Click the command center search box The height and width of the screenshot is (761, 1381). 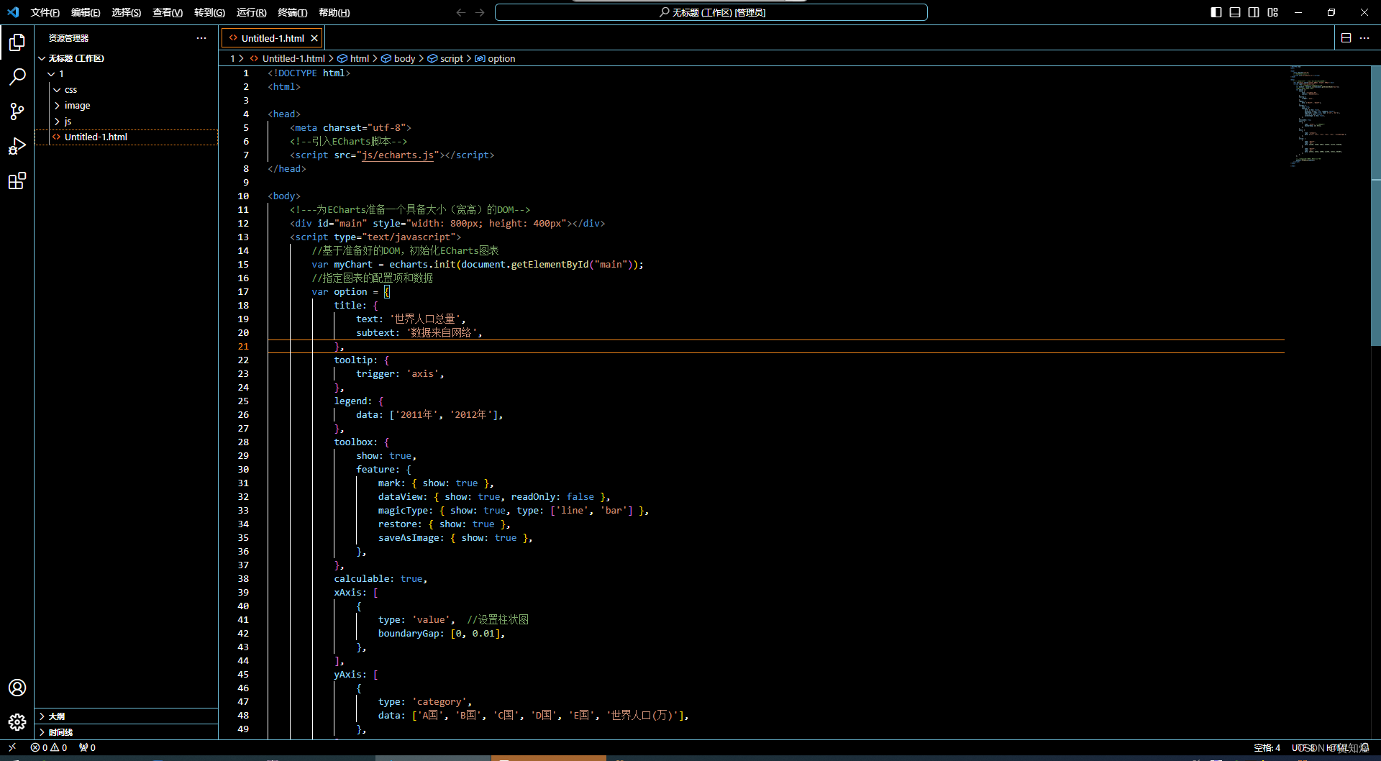(711, 12)
